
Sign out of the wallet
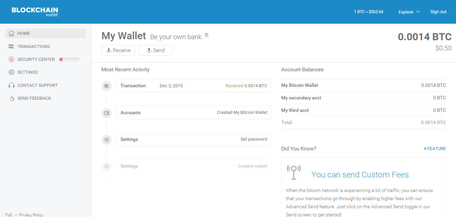(438, 12)
